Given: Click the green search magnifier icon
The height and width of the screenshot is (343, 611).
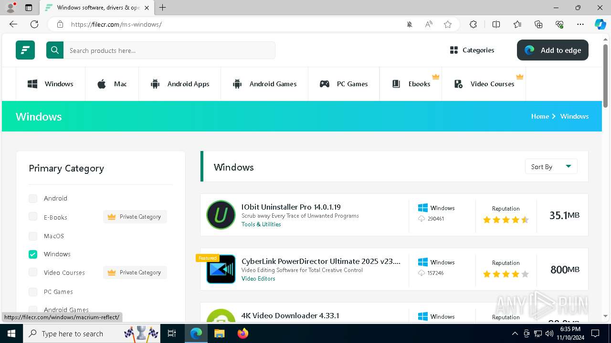Looking at the screenshot, I should [x=55, y=50].
